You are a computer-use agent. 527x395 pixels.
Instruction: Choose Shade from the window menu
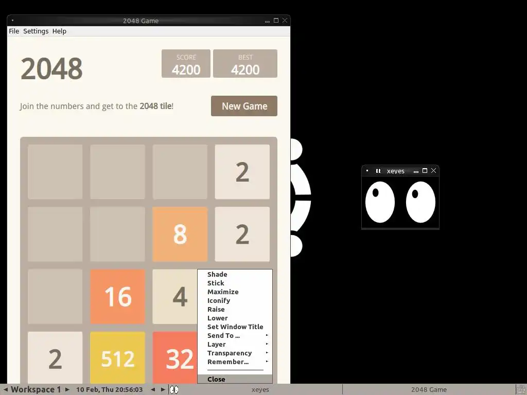pos(235,275)
